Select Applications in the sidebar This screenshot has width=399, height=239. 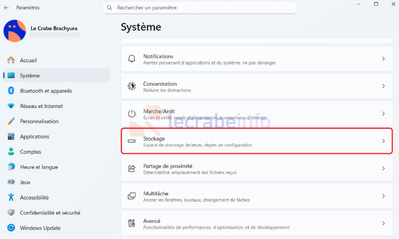pos(34,137)
